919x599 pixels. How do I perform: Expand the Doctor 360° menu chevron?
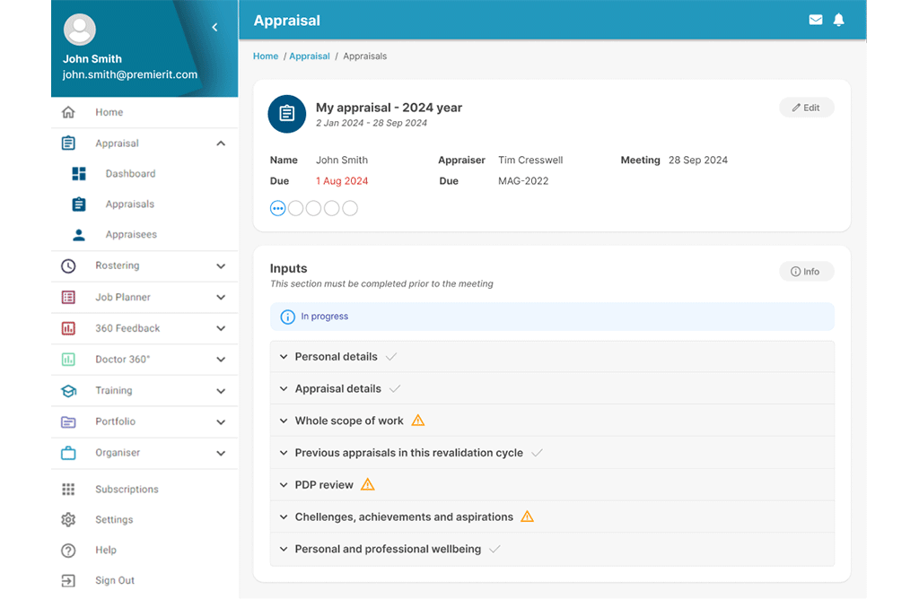221,359
